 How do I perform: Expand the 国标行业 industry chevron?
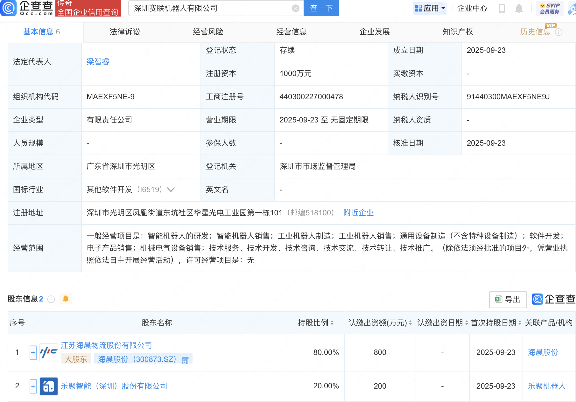[171, 190]
